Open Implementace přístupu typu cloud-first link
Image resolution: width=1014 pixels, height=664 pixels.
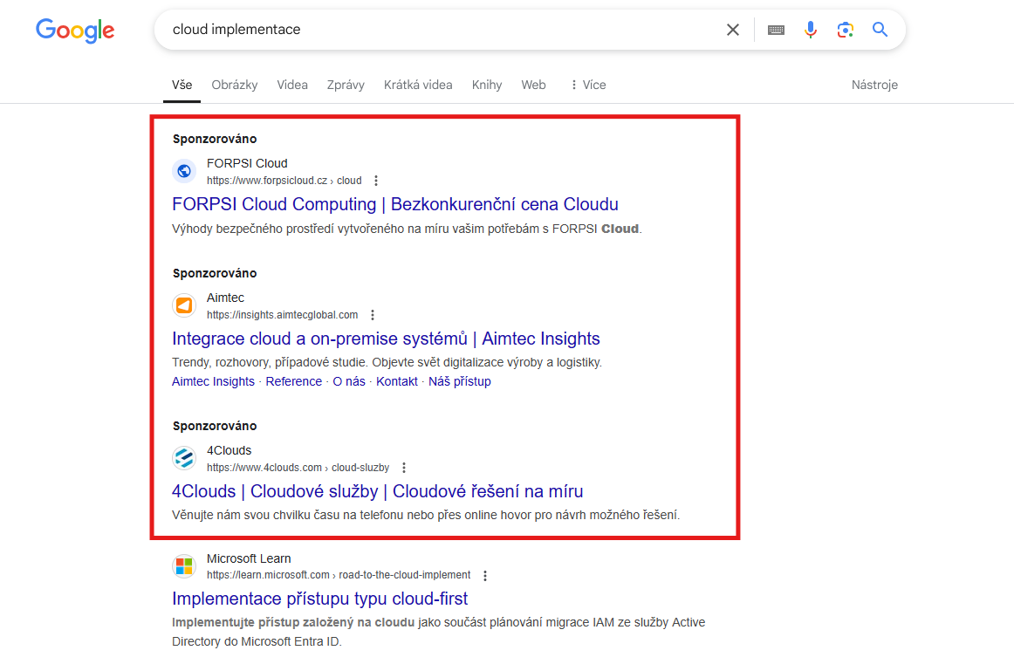click(320, 599)
